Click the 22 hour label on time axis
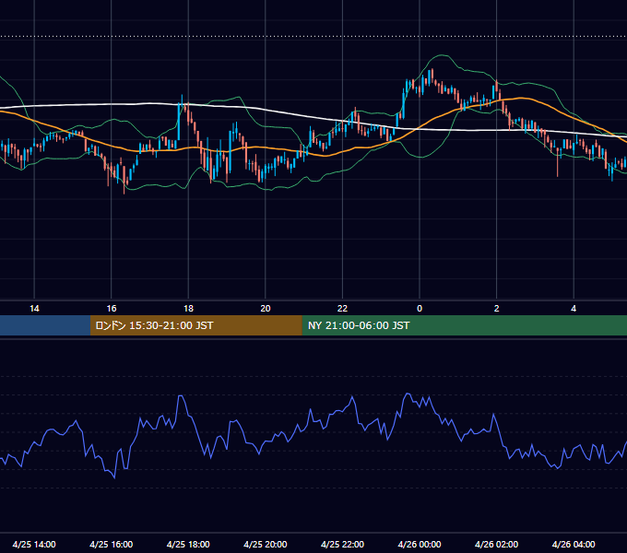Viewport: 627px width, 553px height. coord(342,309)
